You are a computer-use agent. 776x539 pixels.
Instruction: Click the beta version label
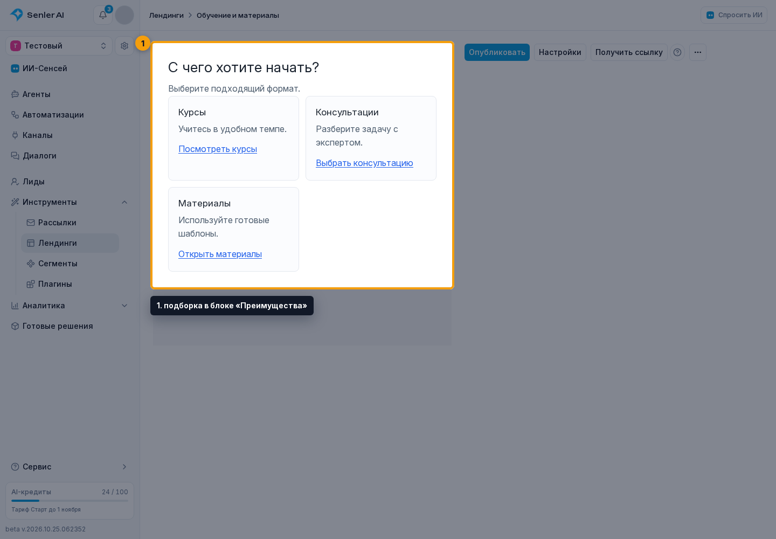pyautogui.click(x=46, y=529)
